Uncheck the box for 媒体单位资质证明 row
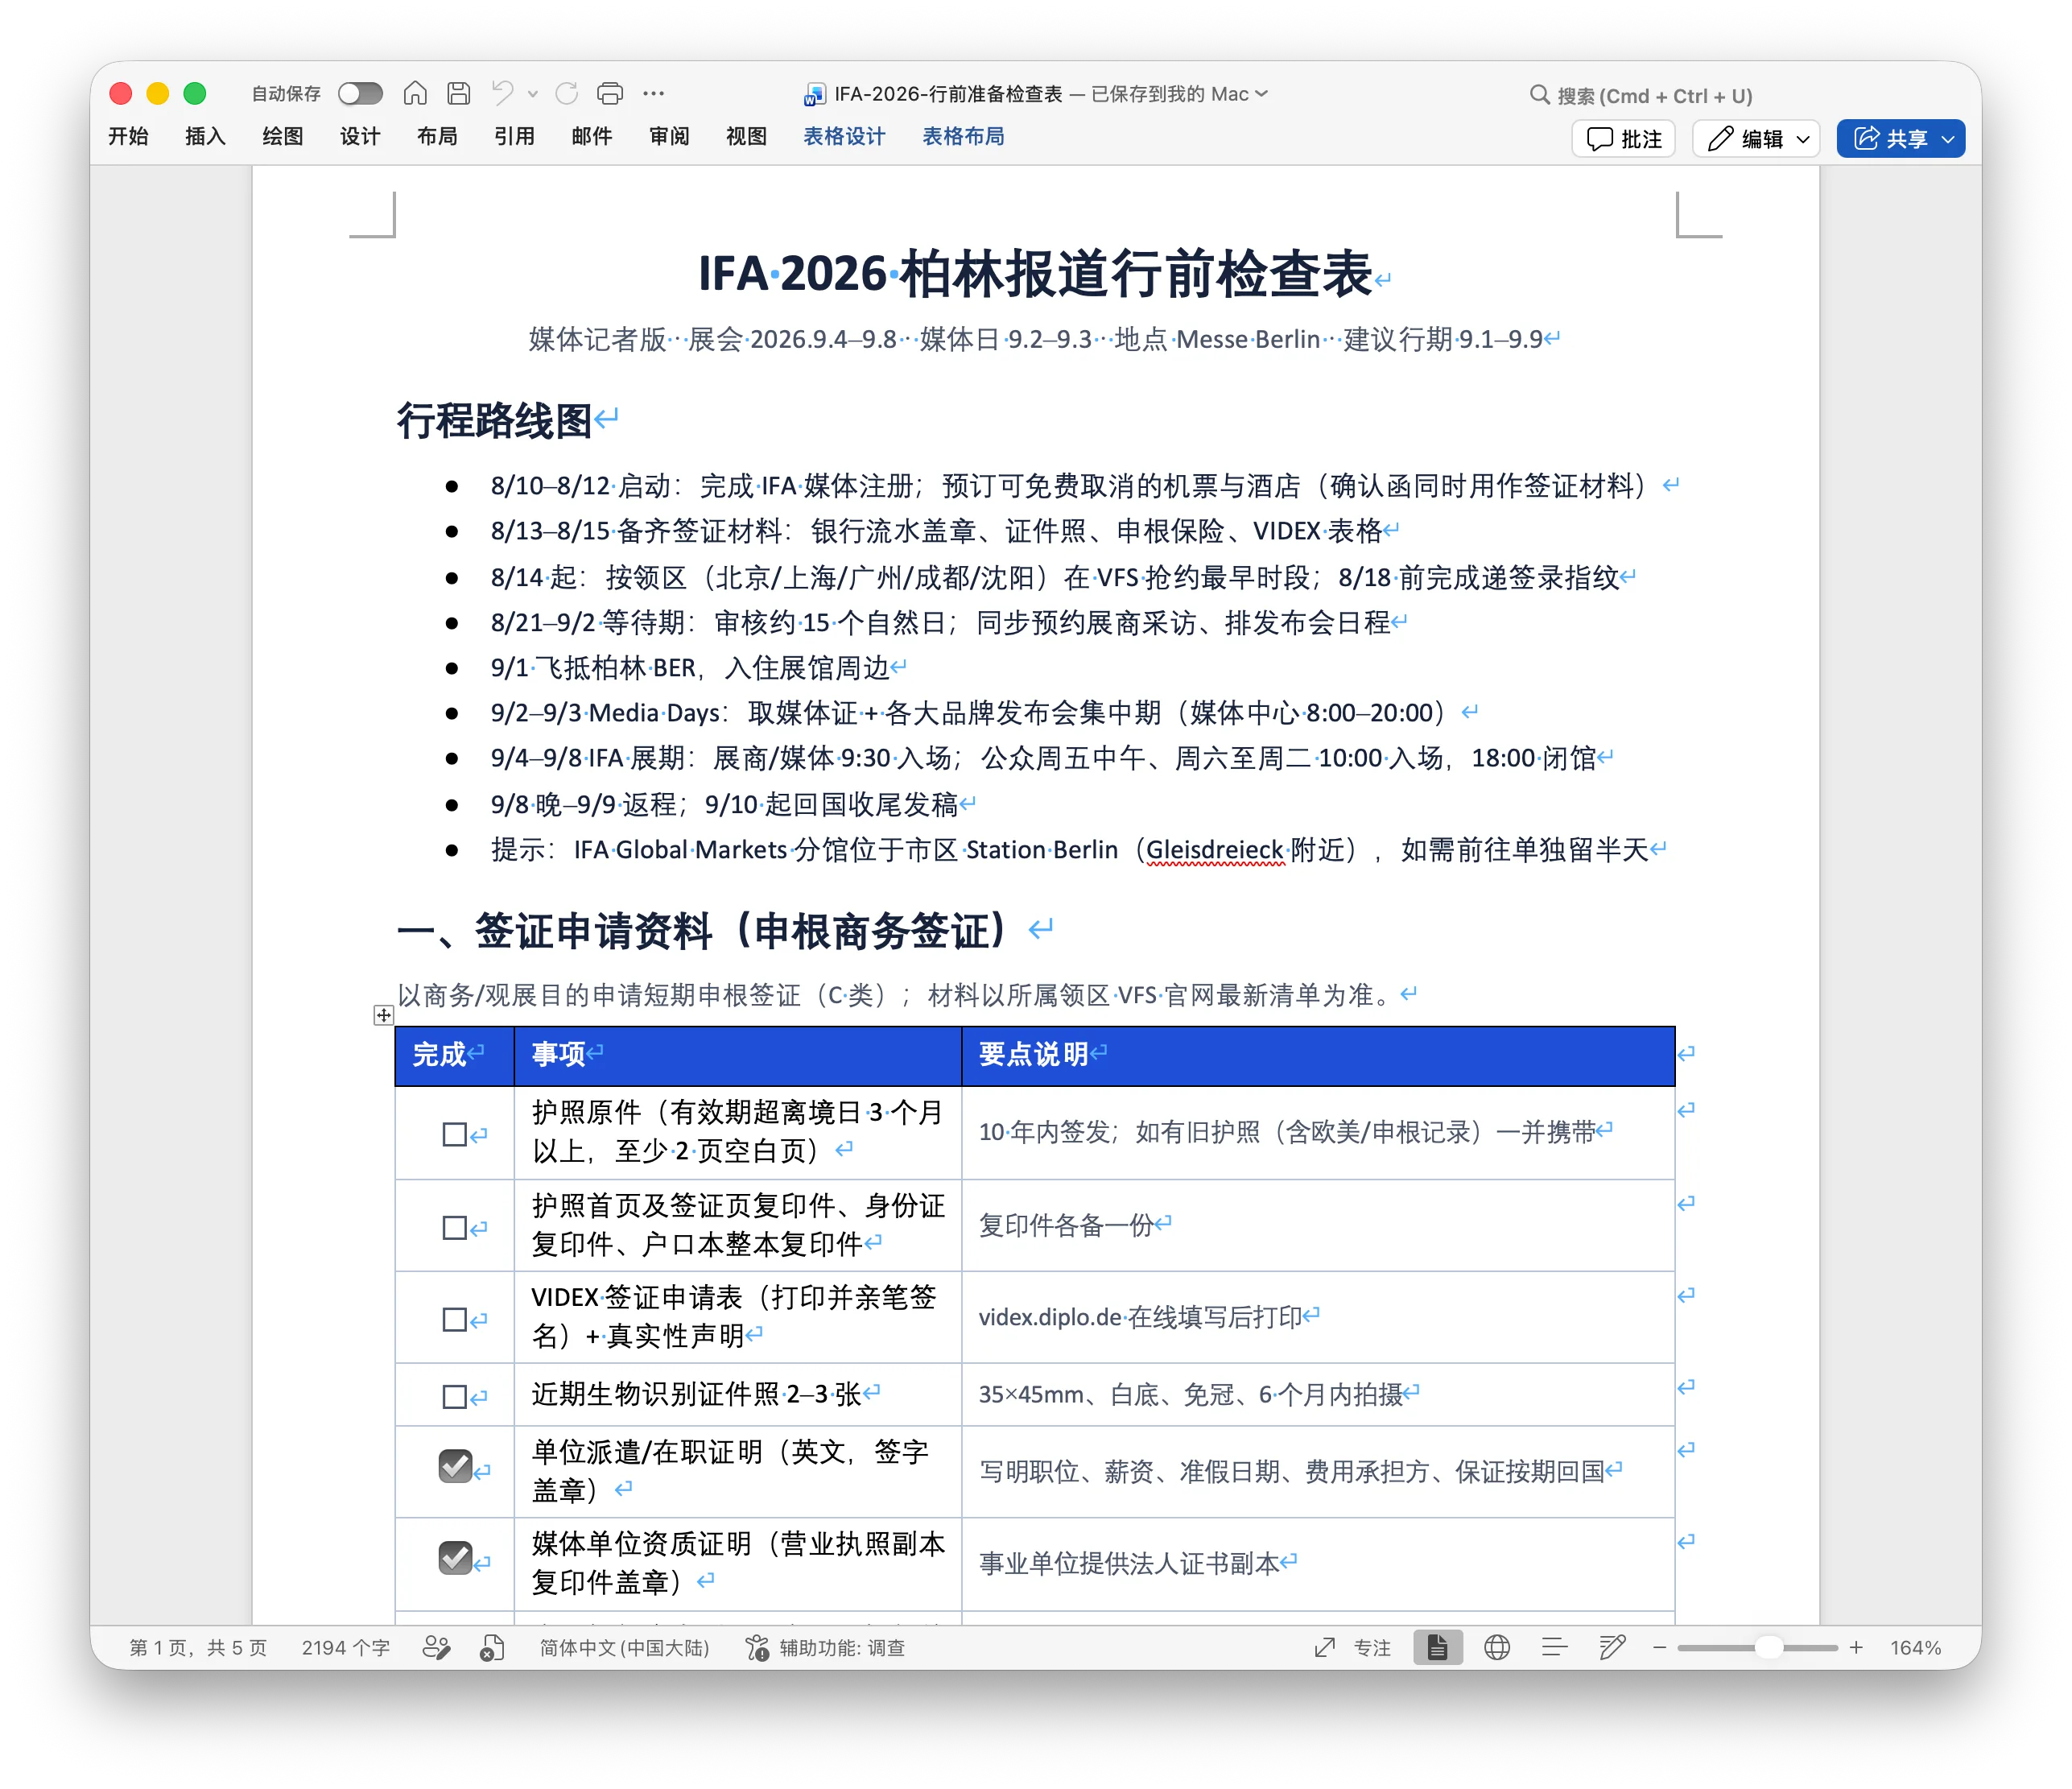 point(456,1557)
